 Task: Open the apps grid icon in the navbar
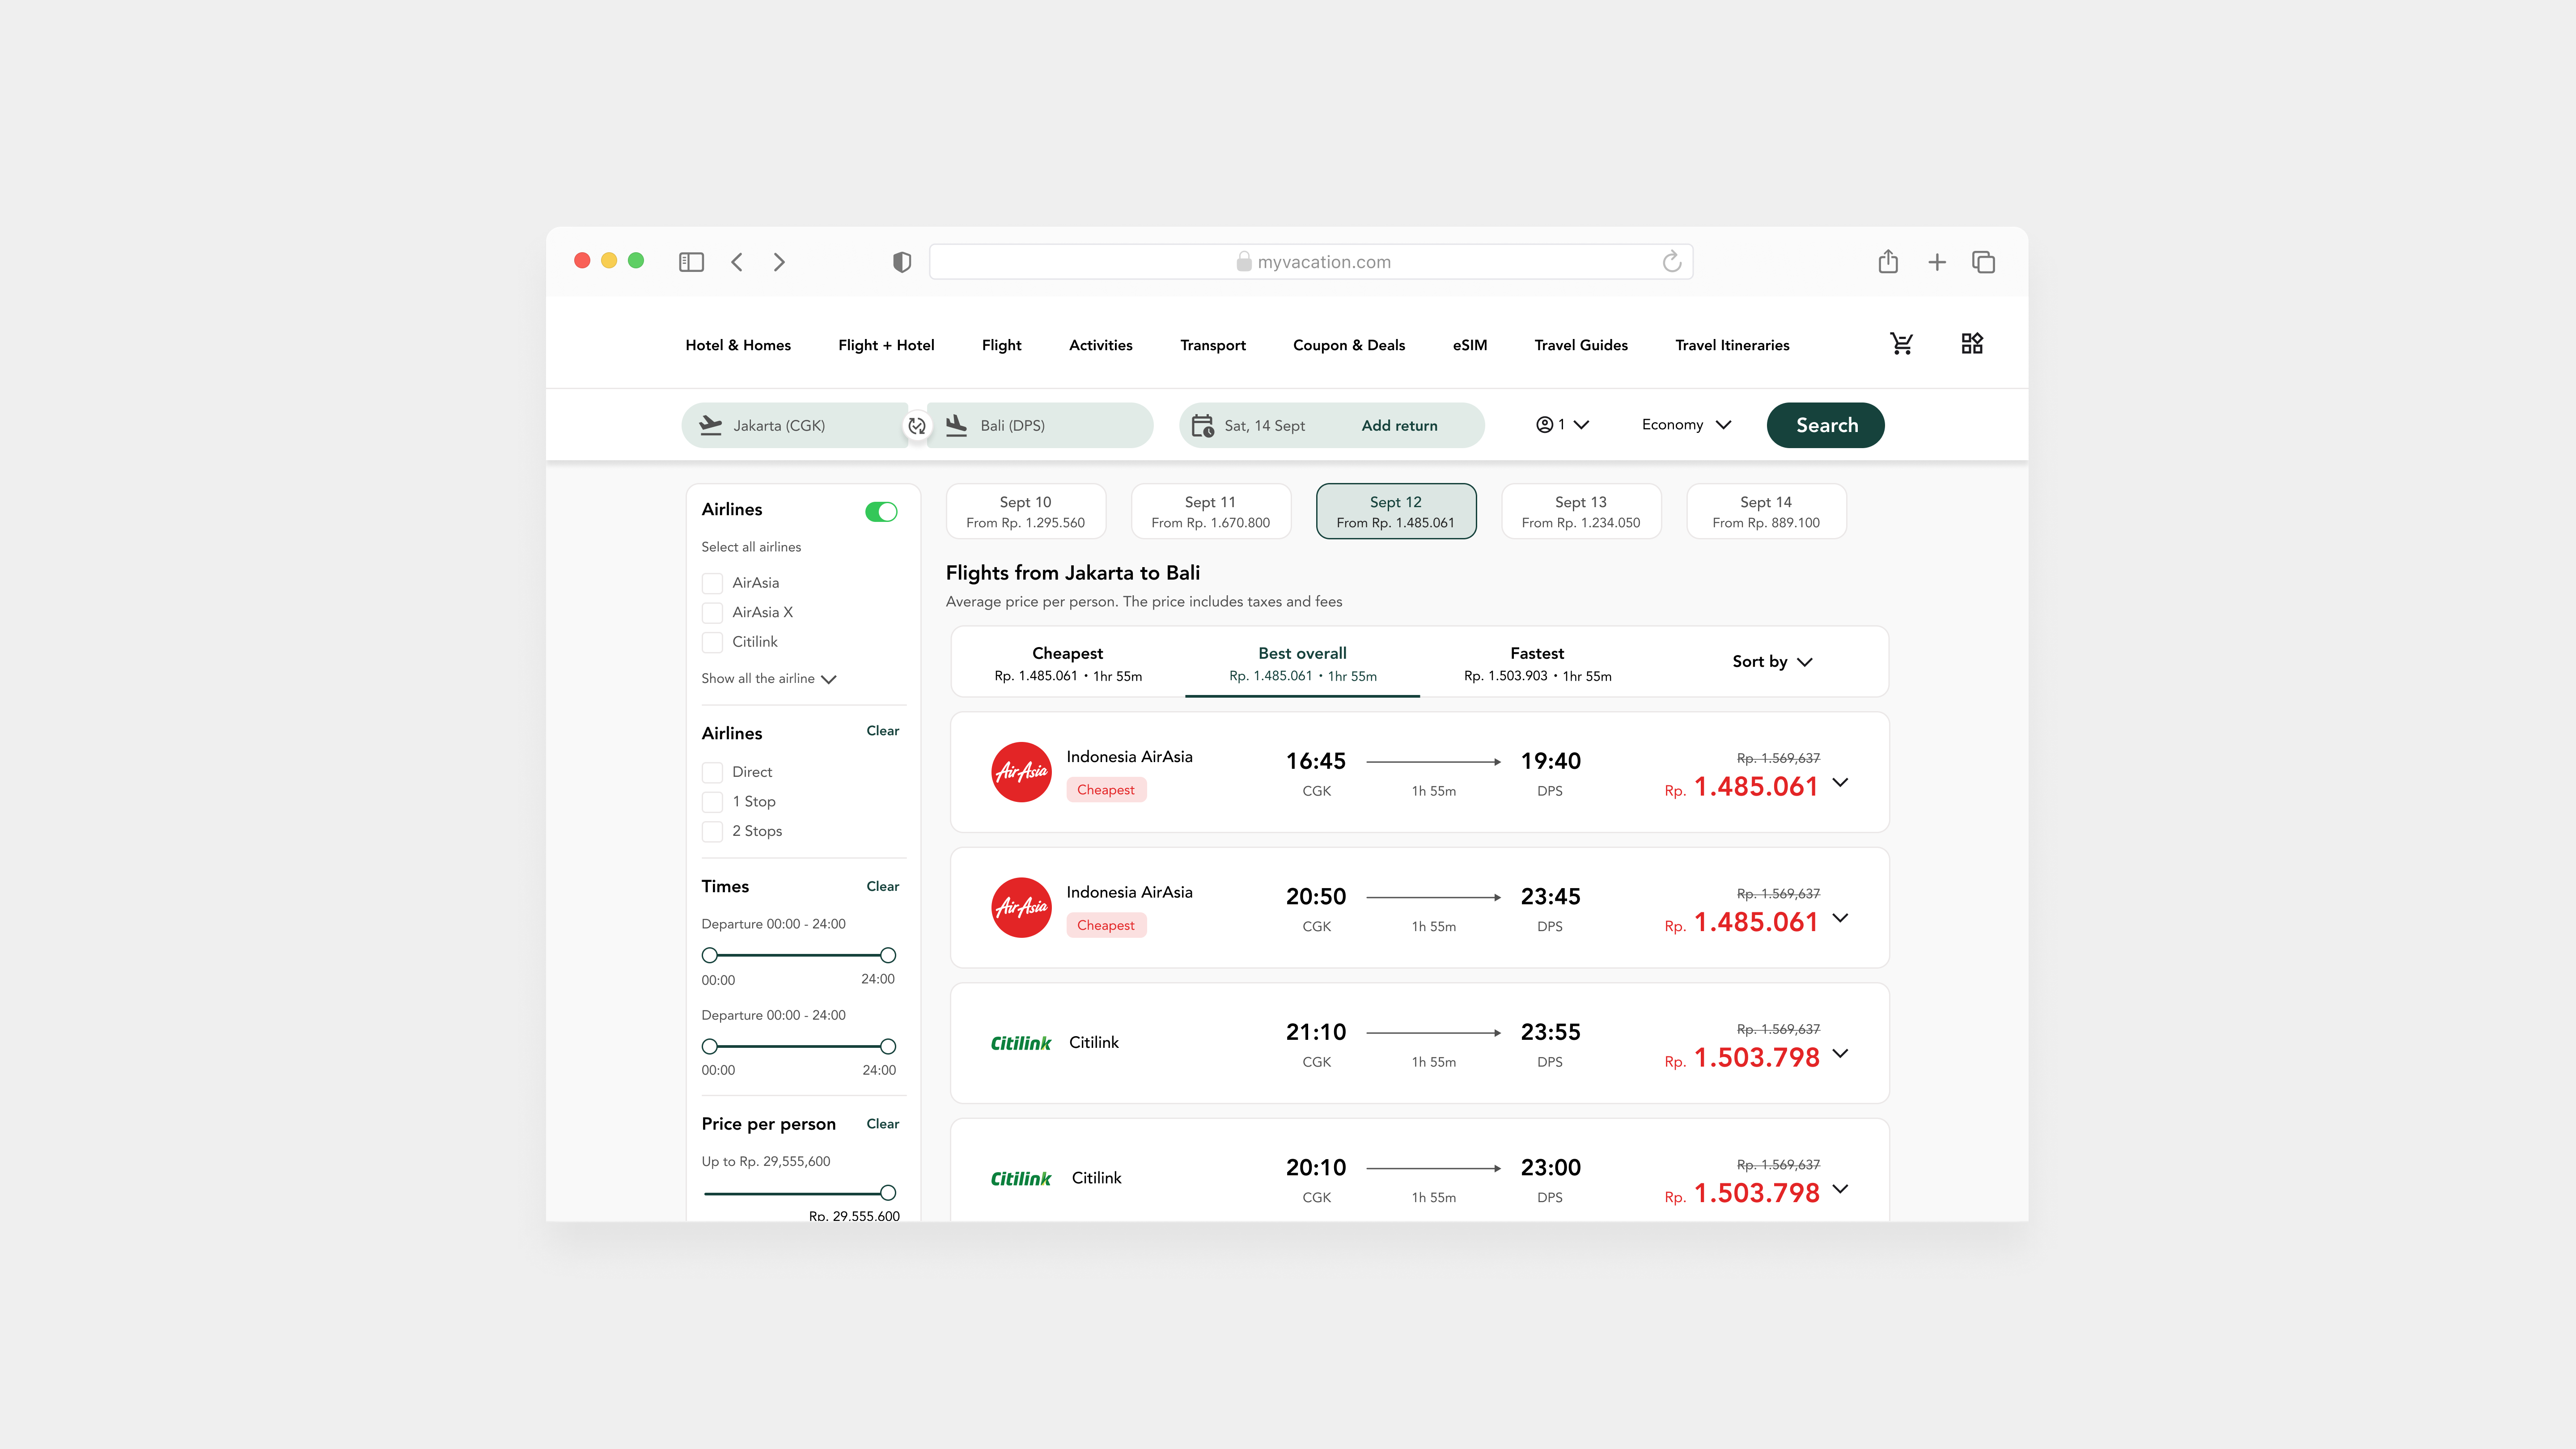tap(1972, 344)
